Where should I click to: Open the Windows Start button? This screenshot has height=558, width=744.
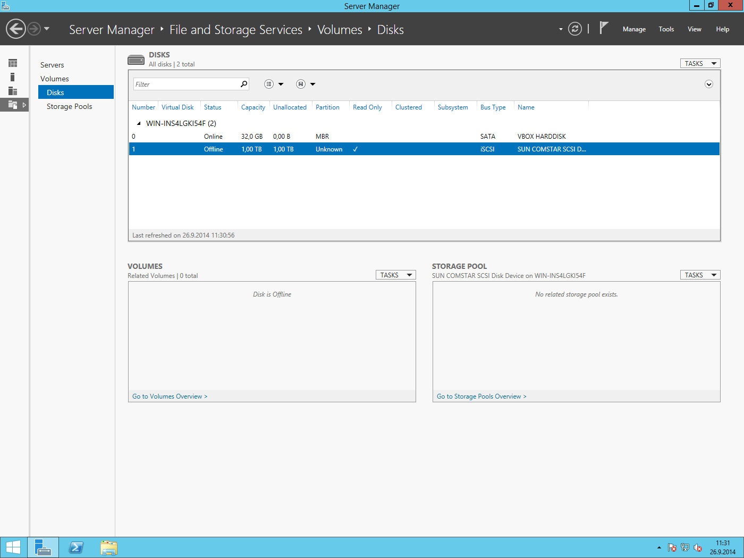click(13, 547)
